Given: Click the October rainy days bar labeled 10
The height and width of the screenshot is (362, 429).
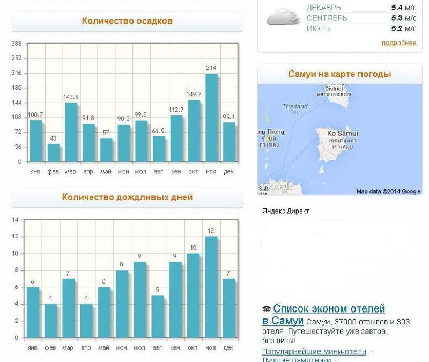Looking at the screenshot, I should tap(194, 296).
